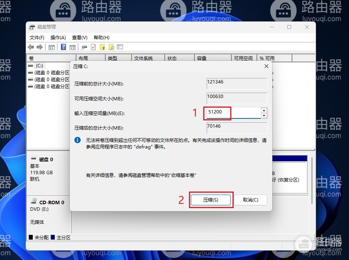Click the after-shrink size field 70146
Image resolution: width=349 pixels, height=260 pixels.
pyautogui.click(x=237, y=128)
